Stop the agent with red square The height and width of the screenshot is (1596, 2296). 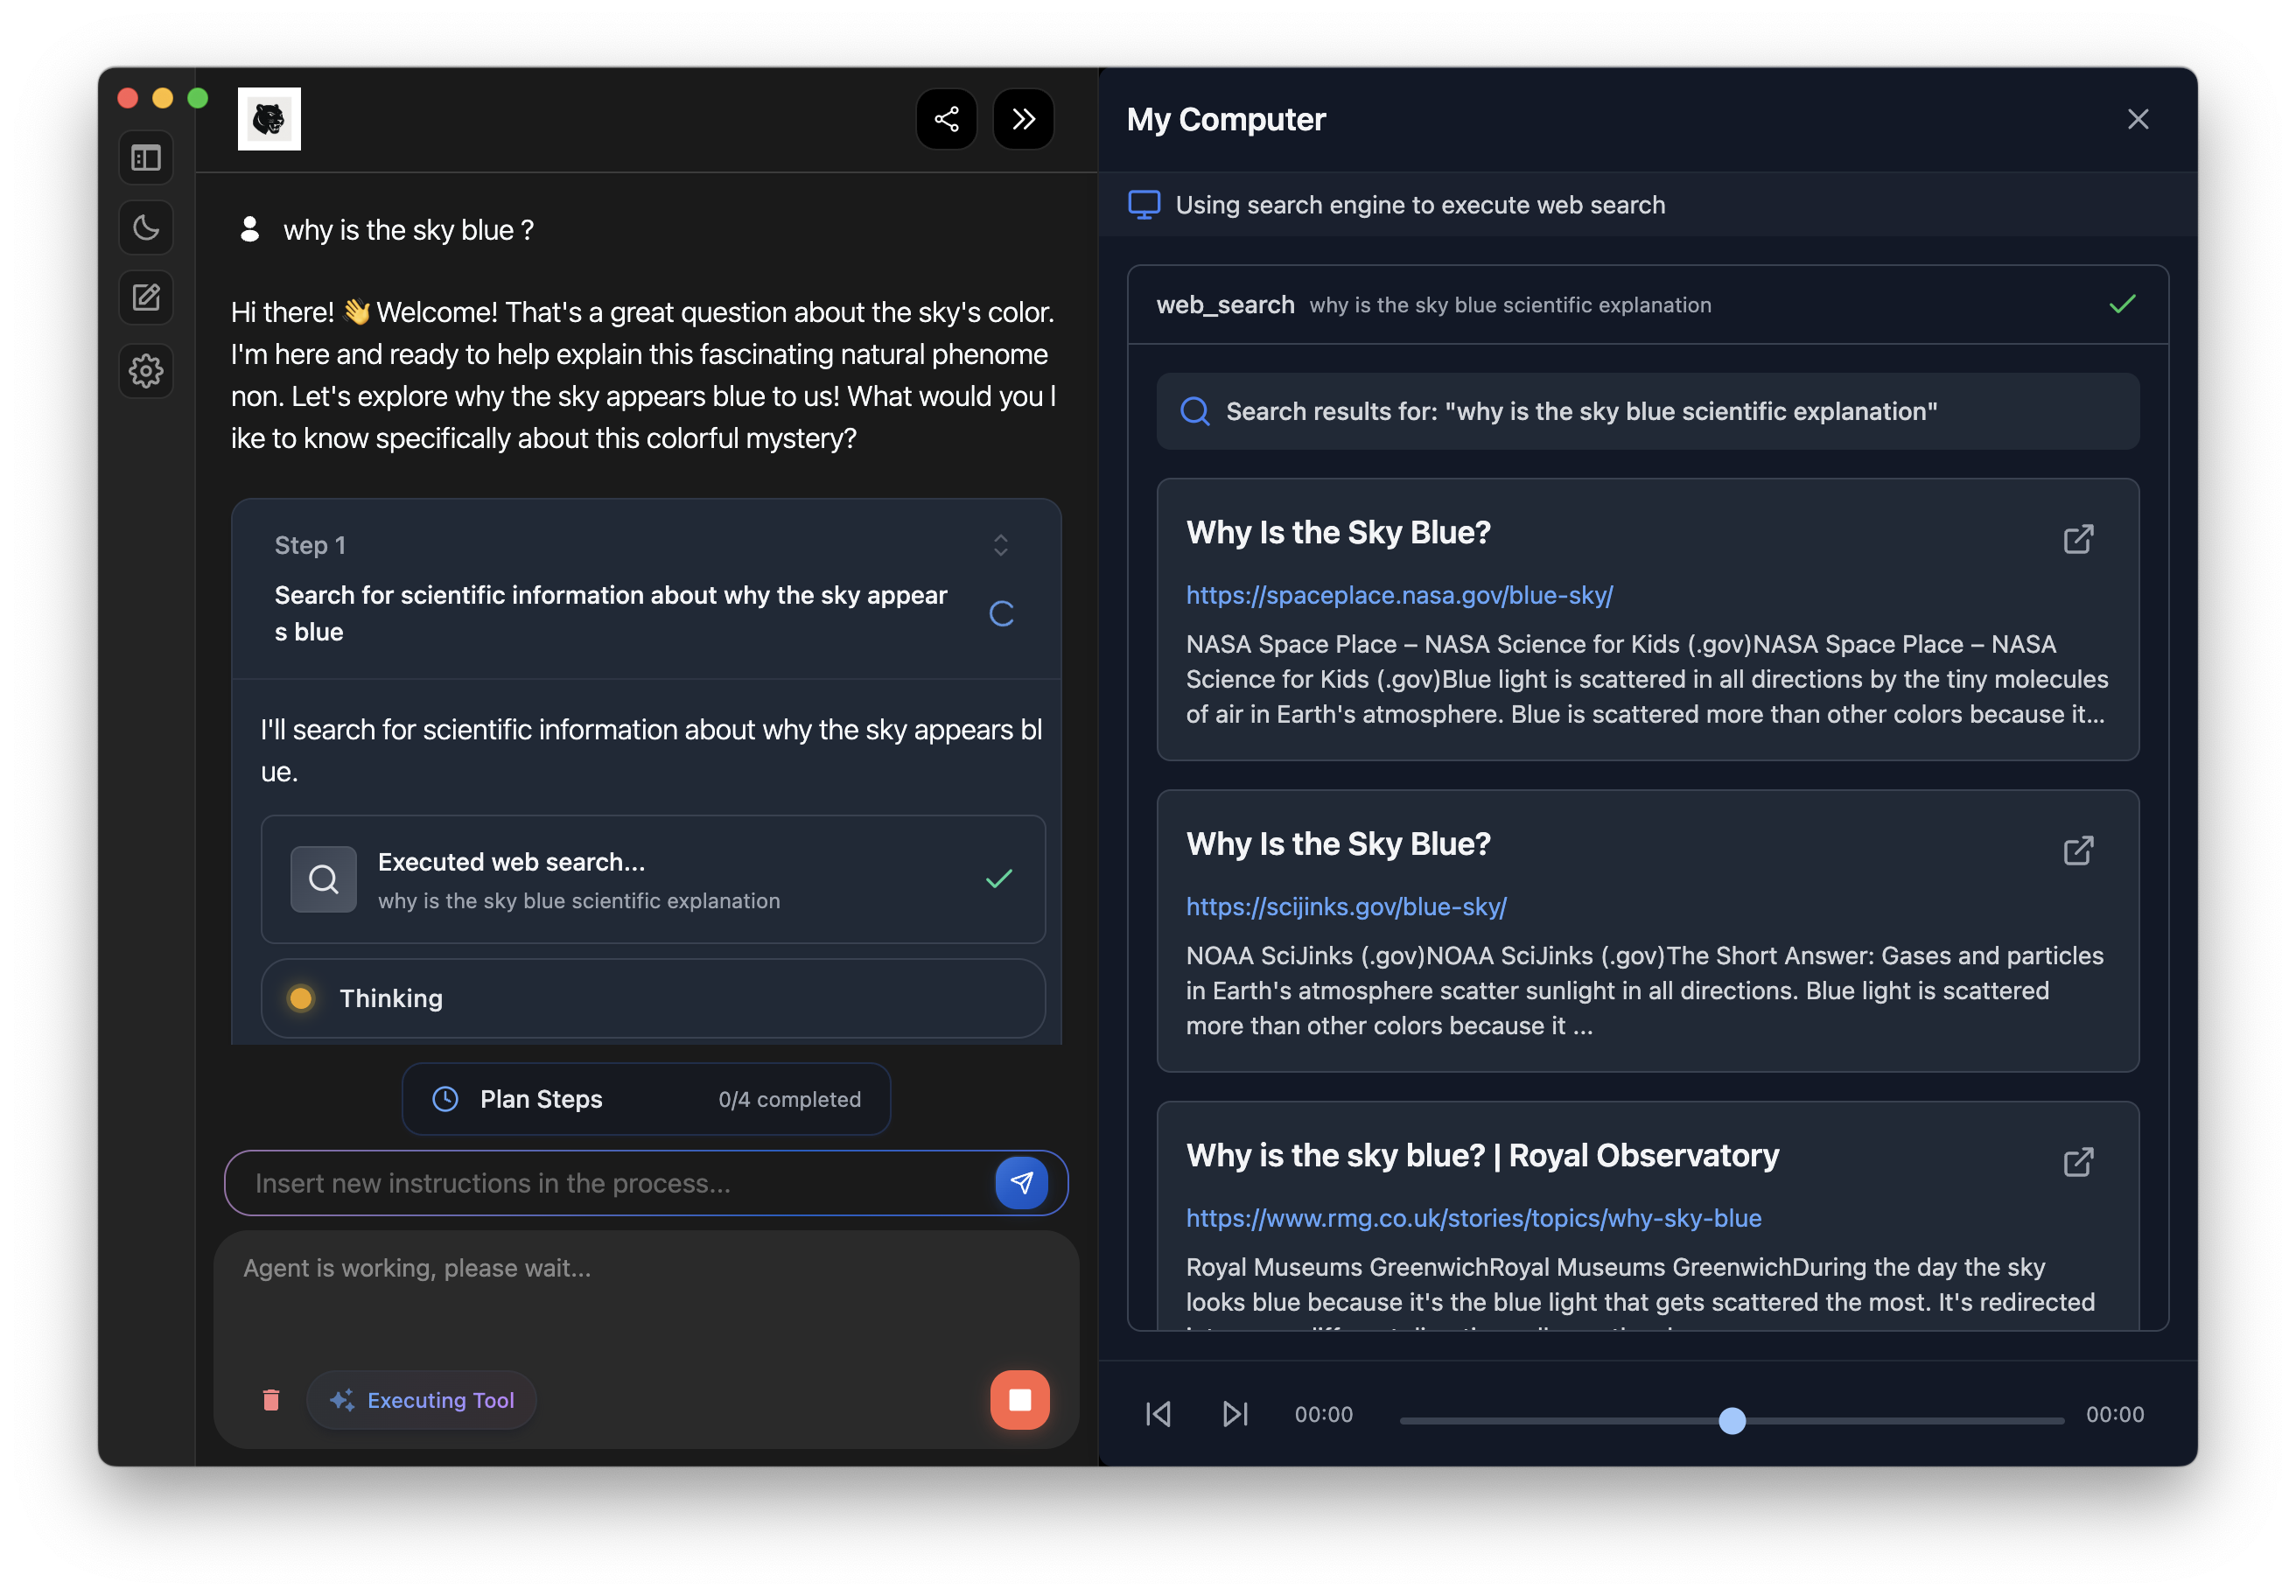pos(1019,1399)
